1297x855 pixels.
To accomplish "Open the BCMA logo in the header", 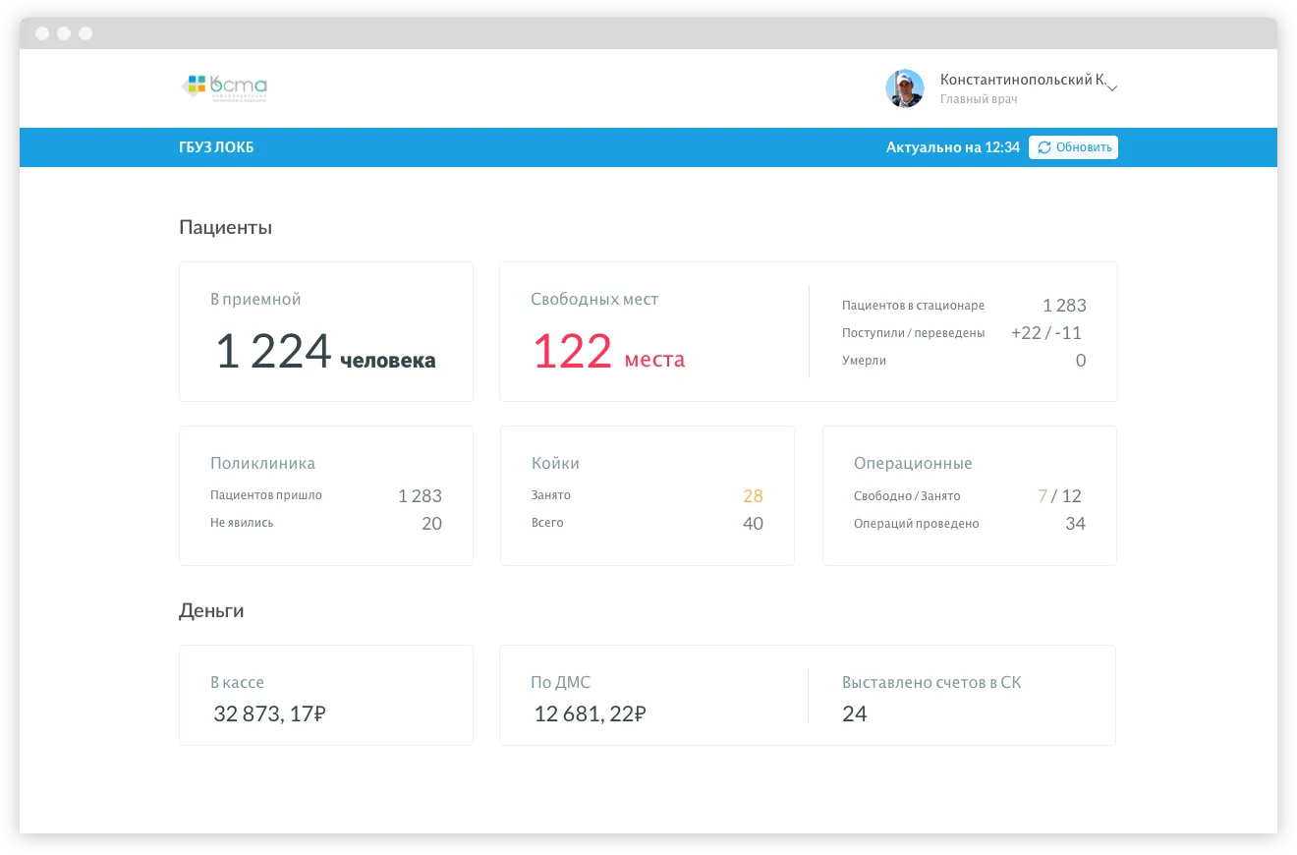I will pyautogui.click(x=226, y=87).
